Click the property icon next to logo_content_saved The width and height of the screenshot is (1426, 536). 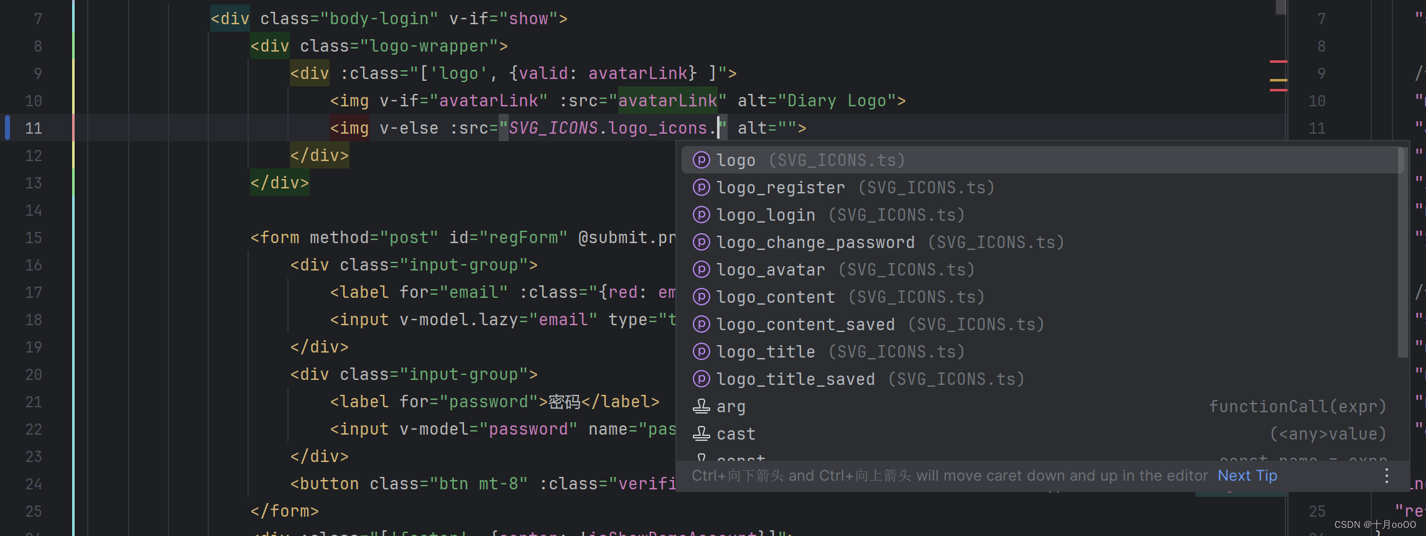(701, 325)
